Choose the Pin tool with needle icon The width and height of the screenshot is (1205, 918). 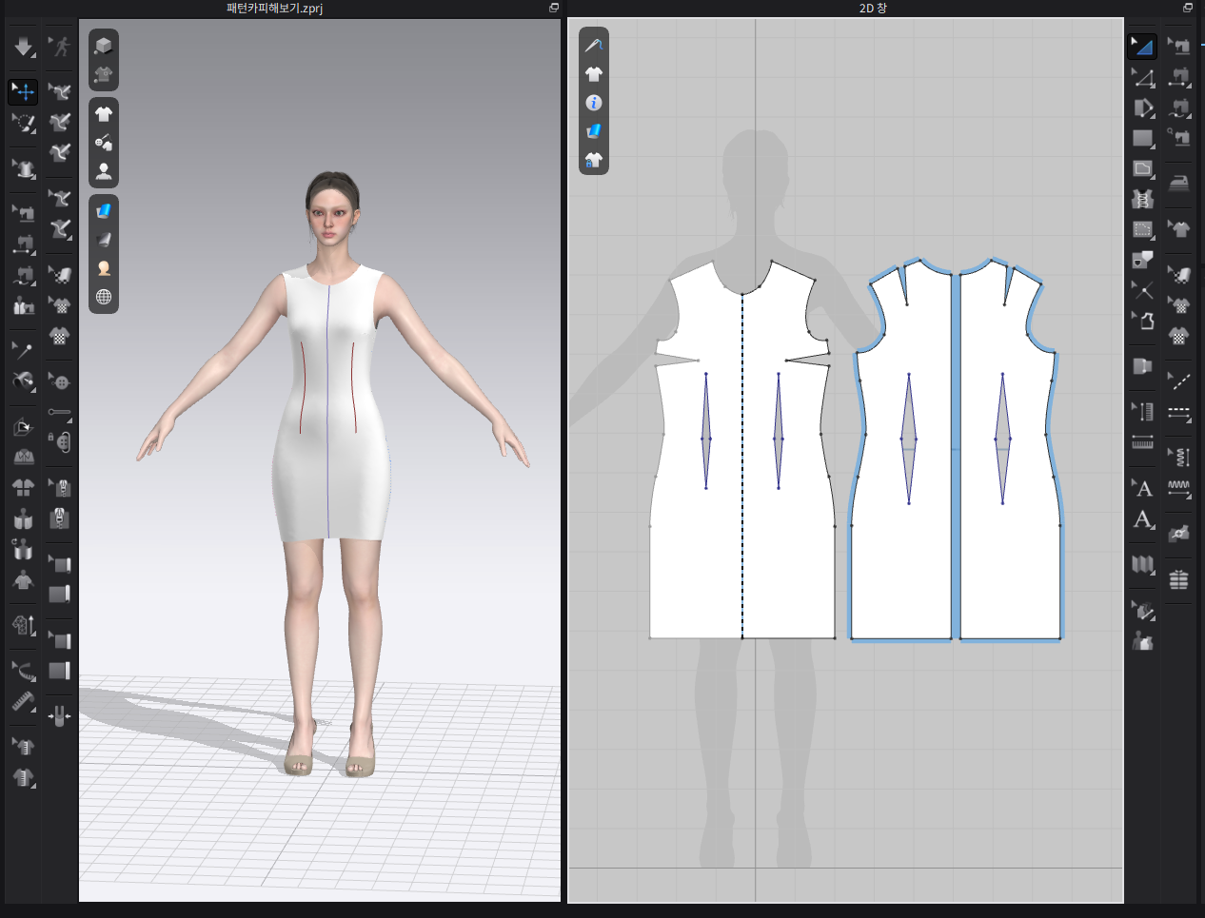point(24,350)
